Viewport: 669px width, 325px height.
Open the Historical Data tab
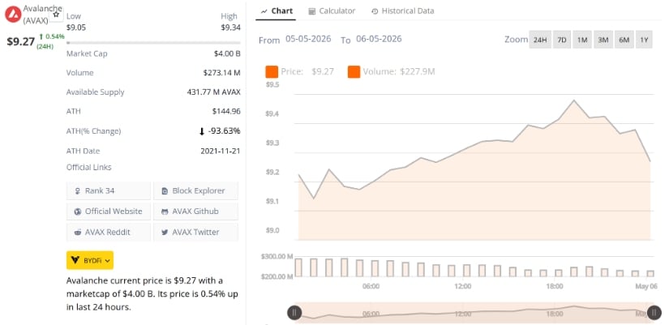click(403, 11)
